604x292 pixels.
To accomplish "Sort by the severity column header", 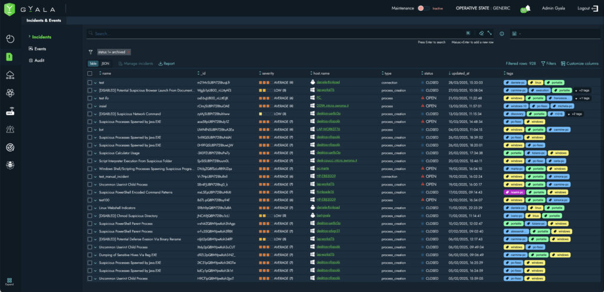I will (268, 74).
